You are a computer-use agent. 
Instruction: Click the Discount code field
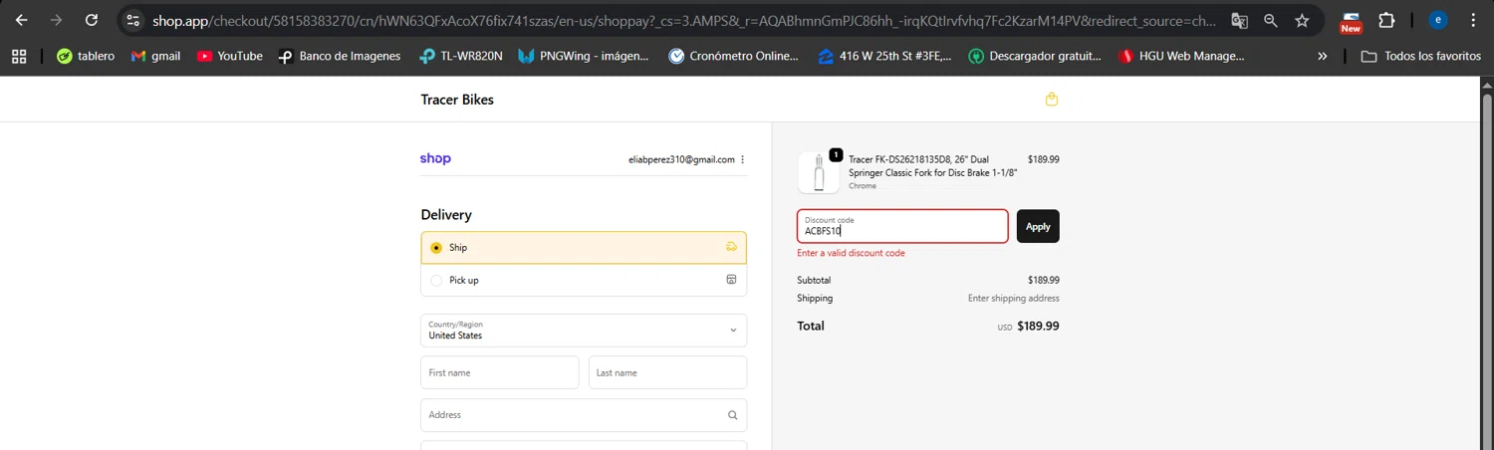pyautogui.click(x=902, y=226)
